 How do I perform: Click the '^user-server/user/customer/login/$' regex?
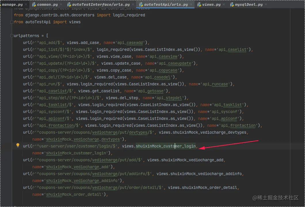tap(76, 146)
